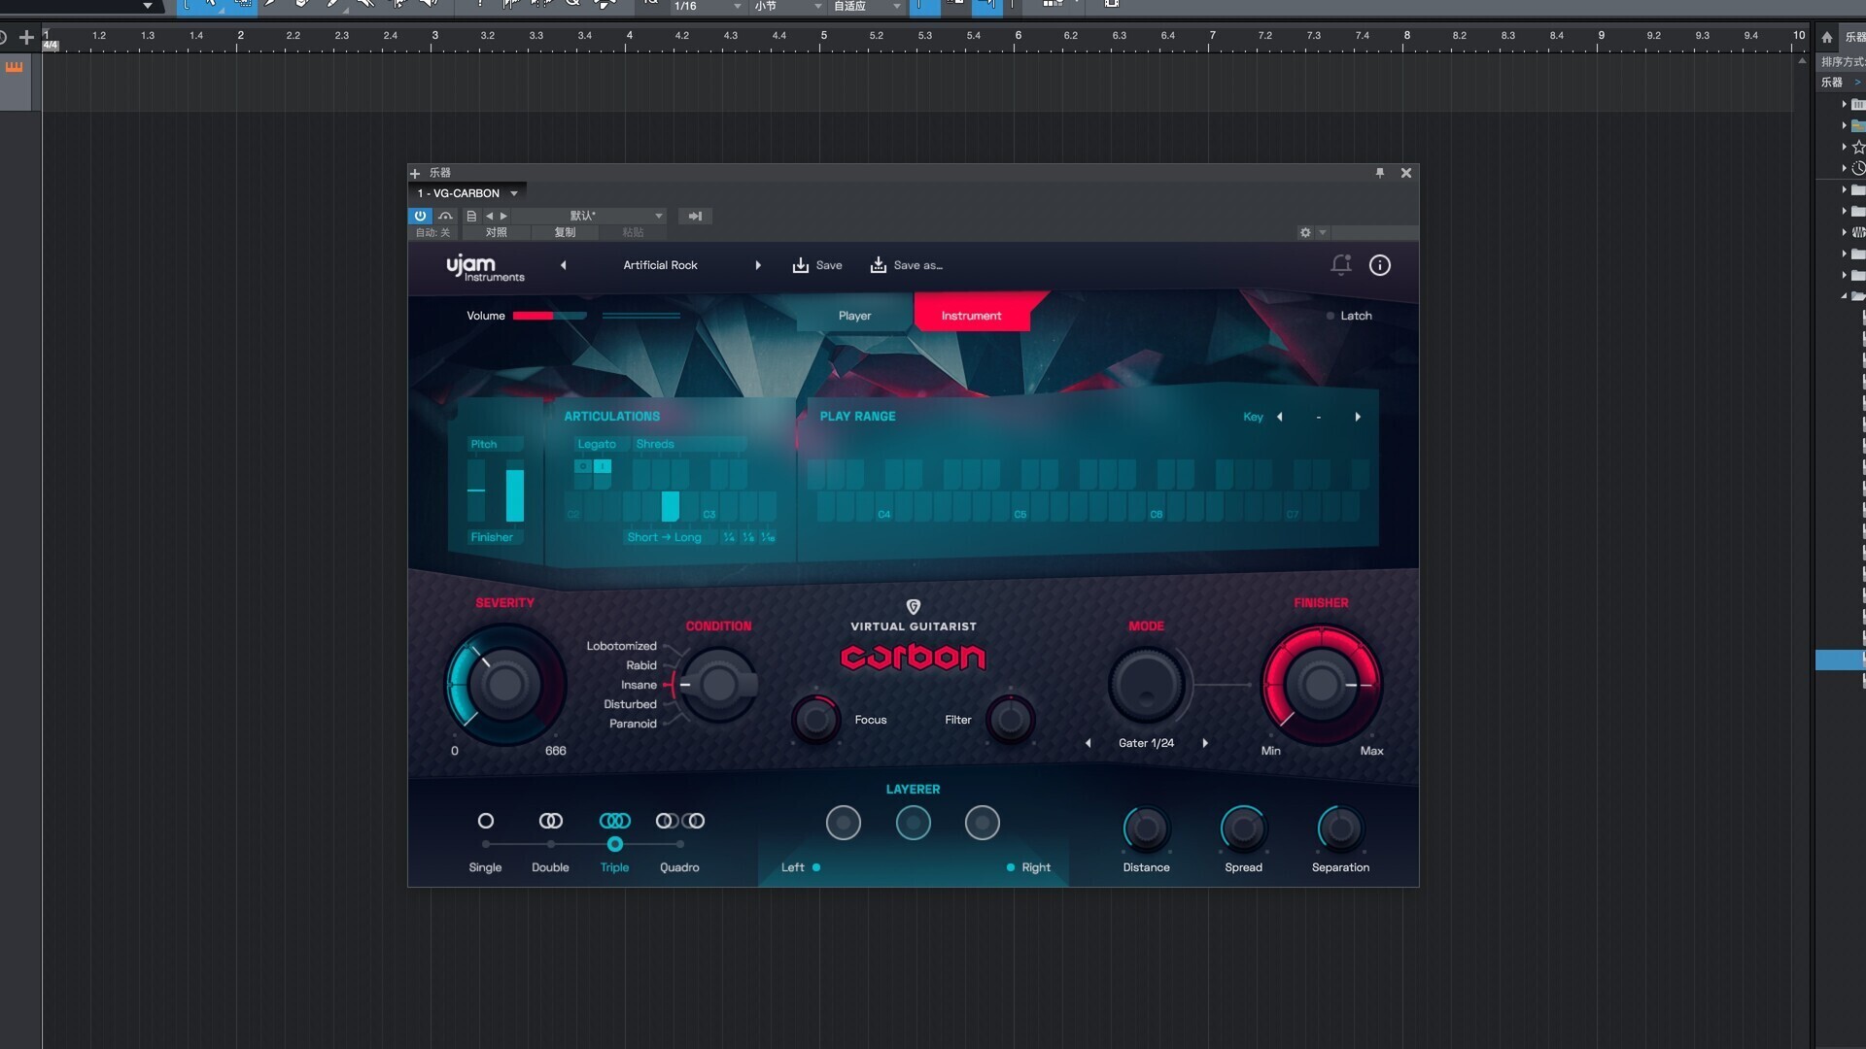Expand the browser row with clock icon
1866x1049 pixels.
click(1845, 168)
